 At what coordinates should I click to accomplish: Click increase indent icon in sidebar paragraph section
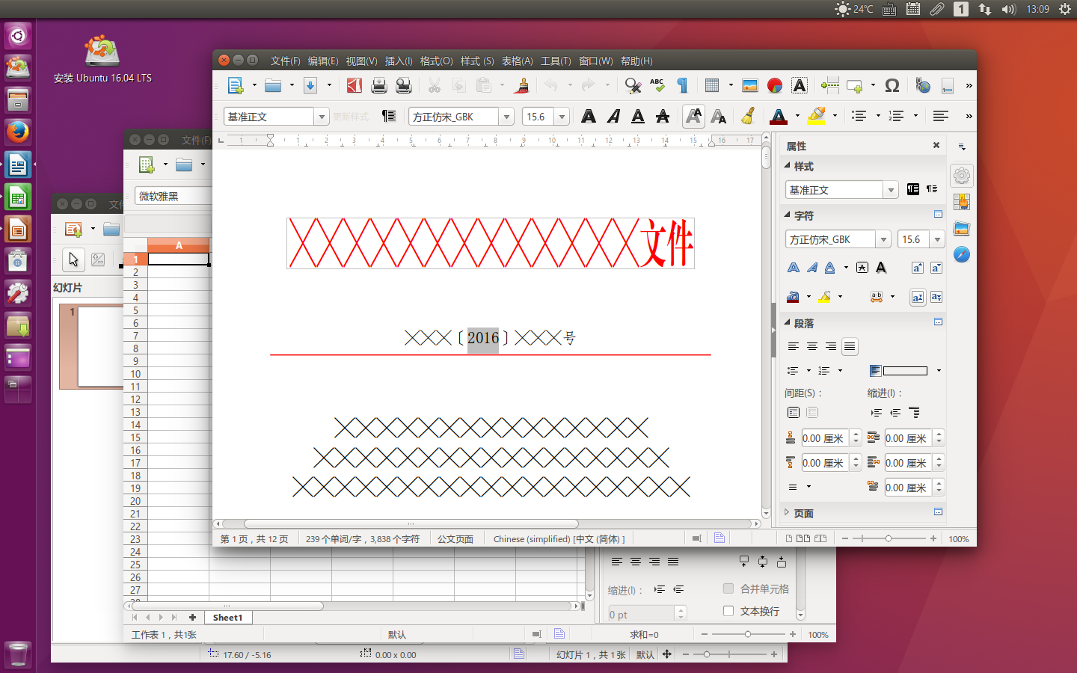point(877,413)
